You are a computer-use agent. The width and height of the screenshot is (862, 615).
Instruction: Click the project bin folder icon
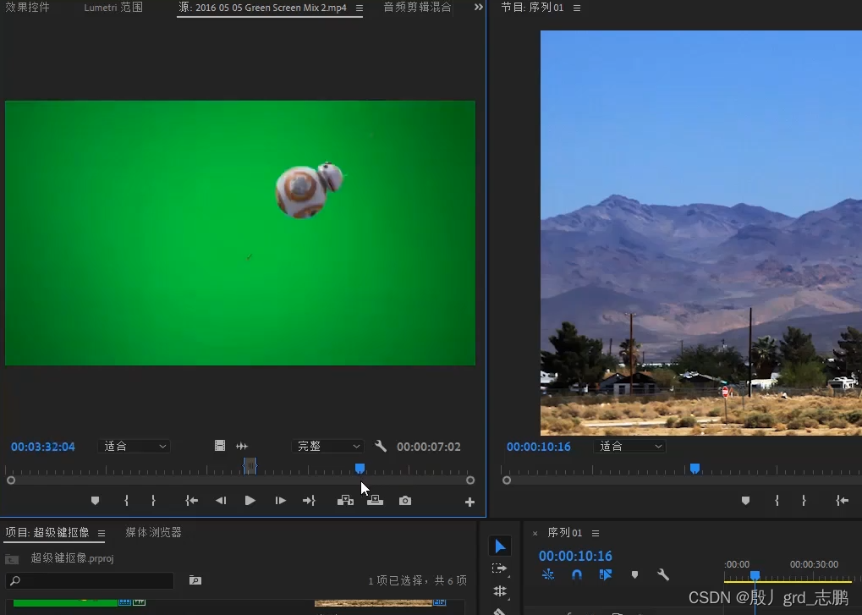coord(12,559)
